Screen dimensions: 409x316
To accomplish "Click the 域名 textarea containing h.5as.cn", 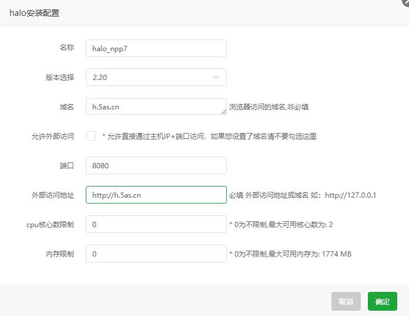I will click(x=156, y=107).
